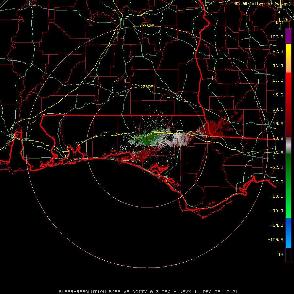Select the 76.7 scale value
Viewport: 294px width, 294px height.
(278, 66)
